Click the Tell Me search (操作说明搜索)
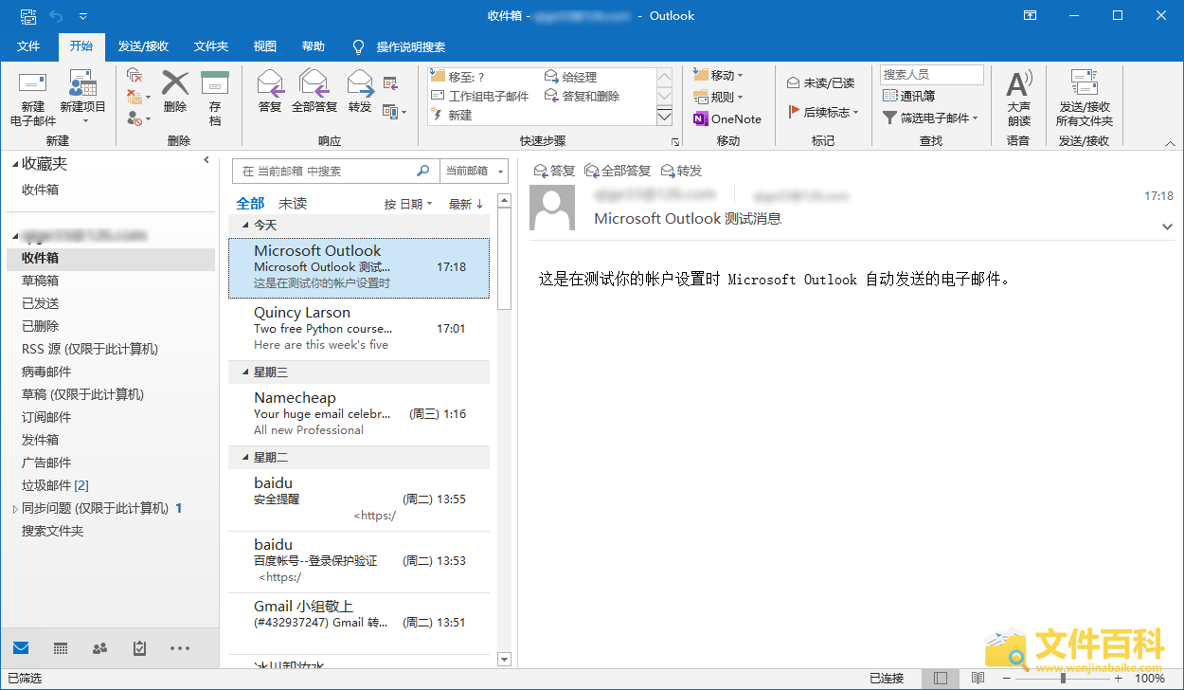The height and width of the screenshot is (690, 1184). pos(399,46)
